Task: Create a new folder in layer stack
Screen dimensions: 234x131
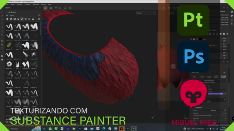Action: [x=224, y=34]
